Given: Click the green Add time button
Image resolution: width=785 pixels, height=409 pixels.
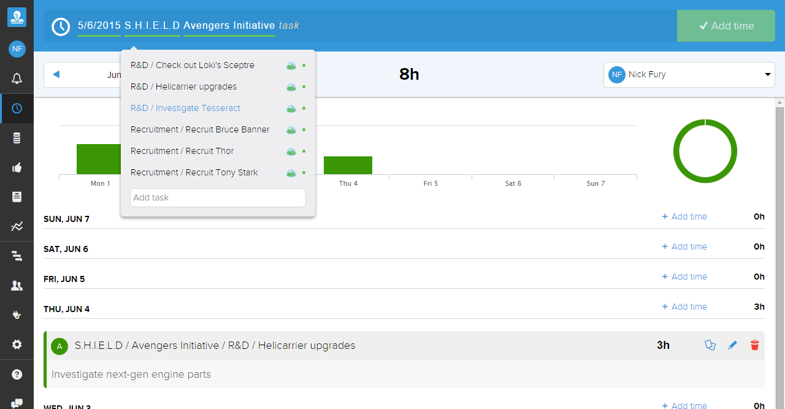Looking at the screenshot, I should [x=726, y=26].
